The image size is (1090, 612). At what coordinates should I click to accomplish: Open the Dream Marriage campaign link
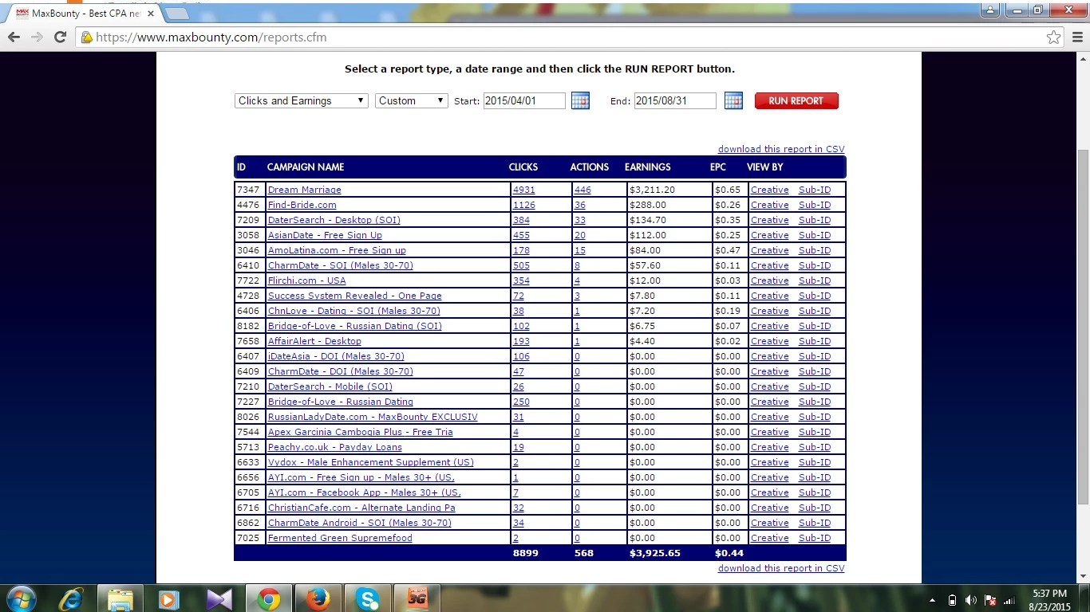pyautogui.click(x=305, y=190)
